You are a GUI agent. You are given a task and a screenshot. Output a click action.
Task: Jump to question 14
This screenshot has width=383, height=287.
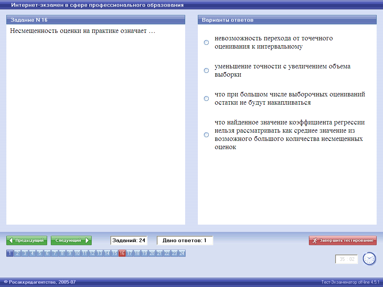107,253
